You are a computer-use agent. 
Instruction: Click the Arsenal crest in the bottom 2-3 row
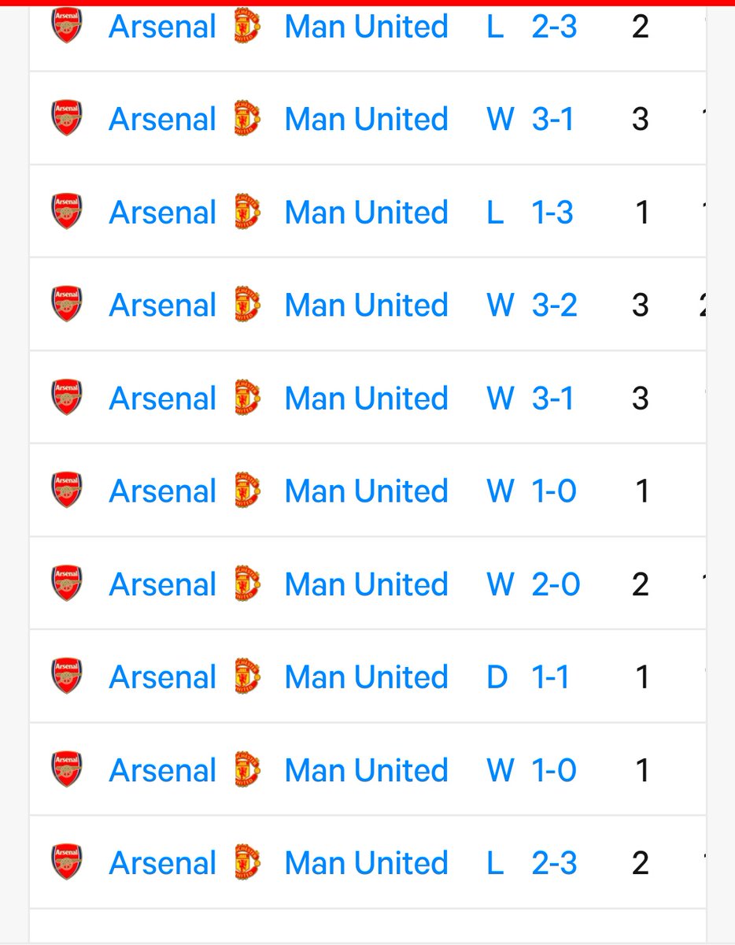coord(67,862)
